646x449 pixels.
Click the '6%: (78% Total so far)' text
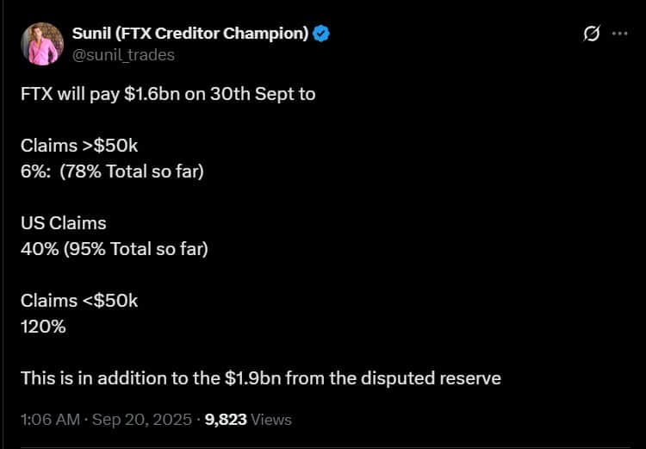tap(112, 171)
